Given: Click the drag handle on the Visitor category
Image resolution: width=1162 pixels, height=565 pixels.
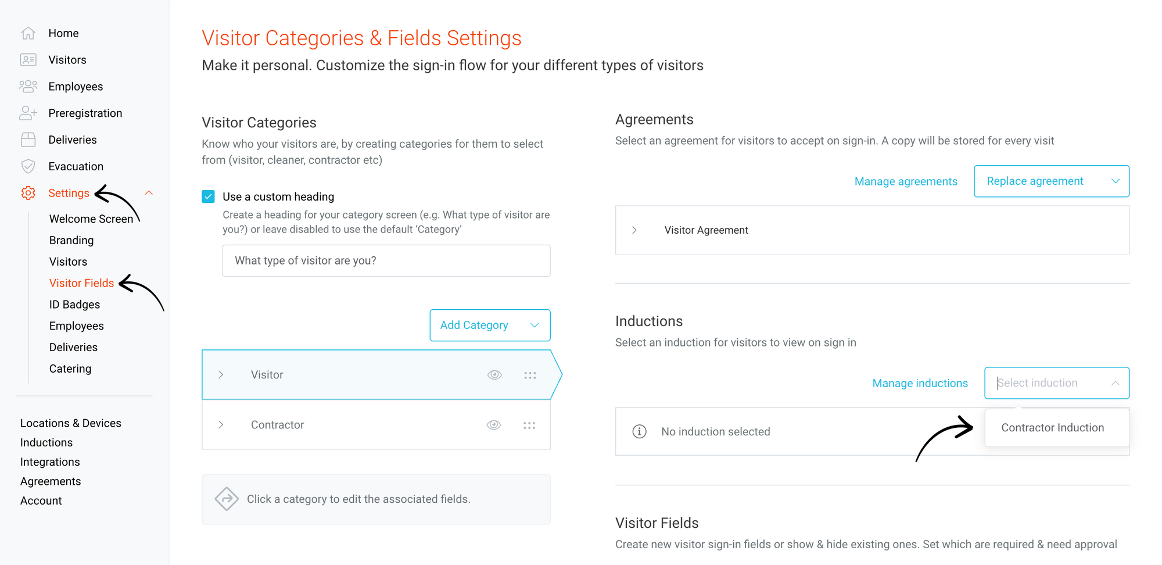Looking at the screenshot, I should (x=530, y=375).
